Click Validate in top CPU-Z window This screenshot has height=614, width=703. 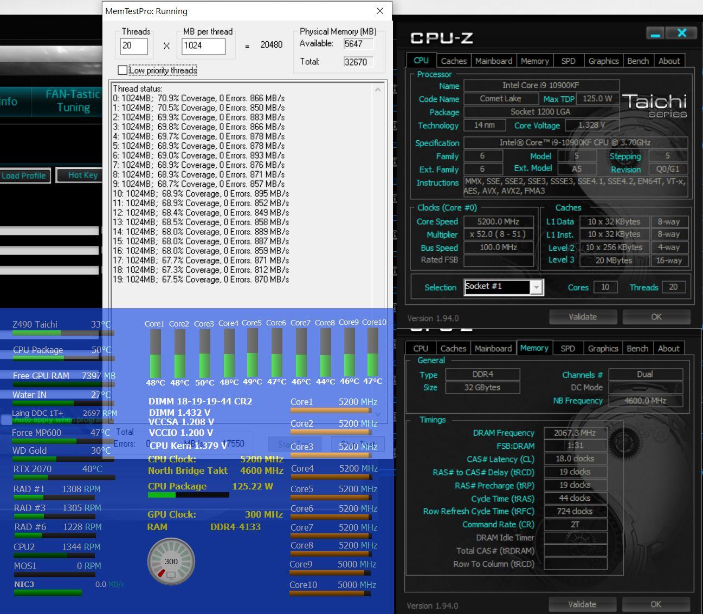pyautogui.click(x=583, y=317)
